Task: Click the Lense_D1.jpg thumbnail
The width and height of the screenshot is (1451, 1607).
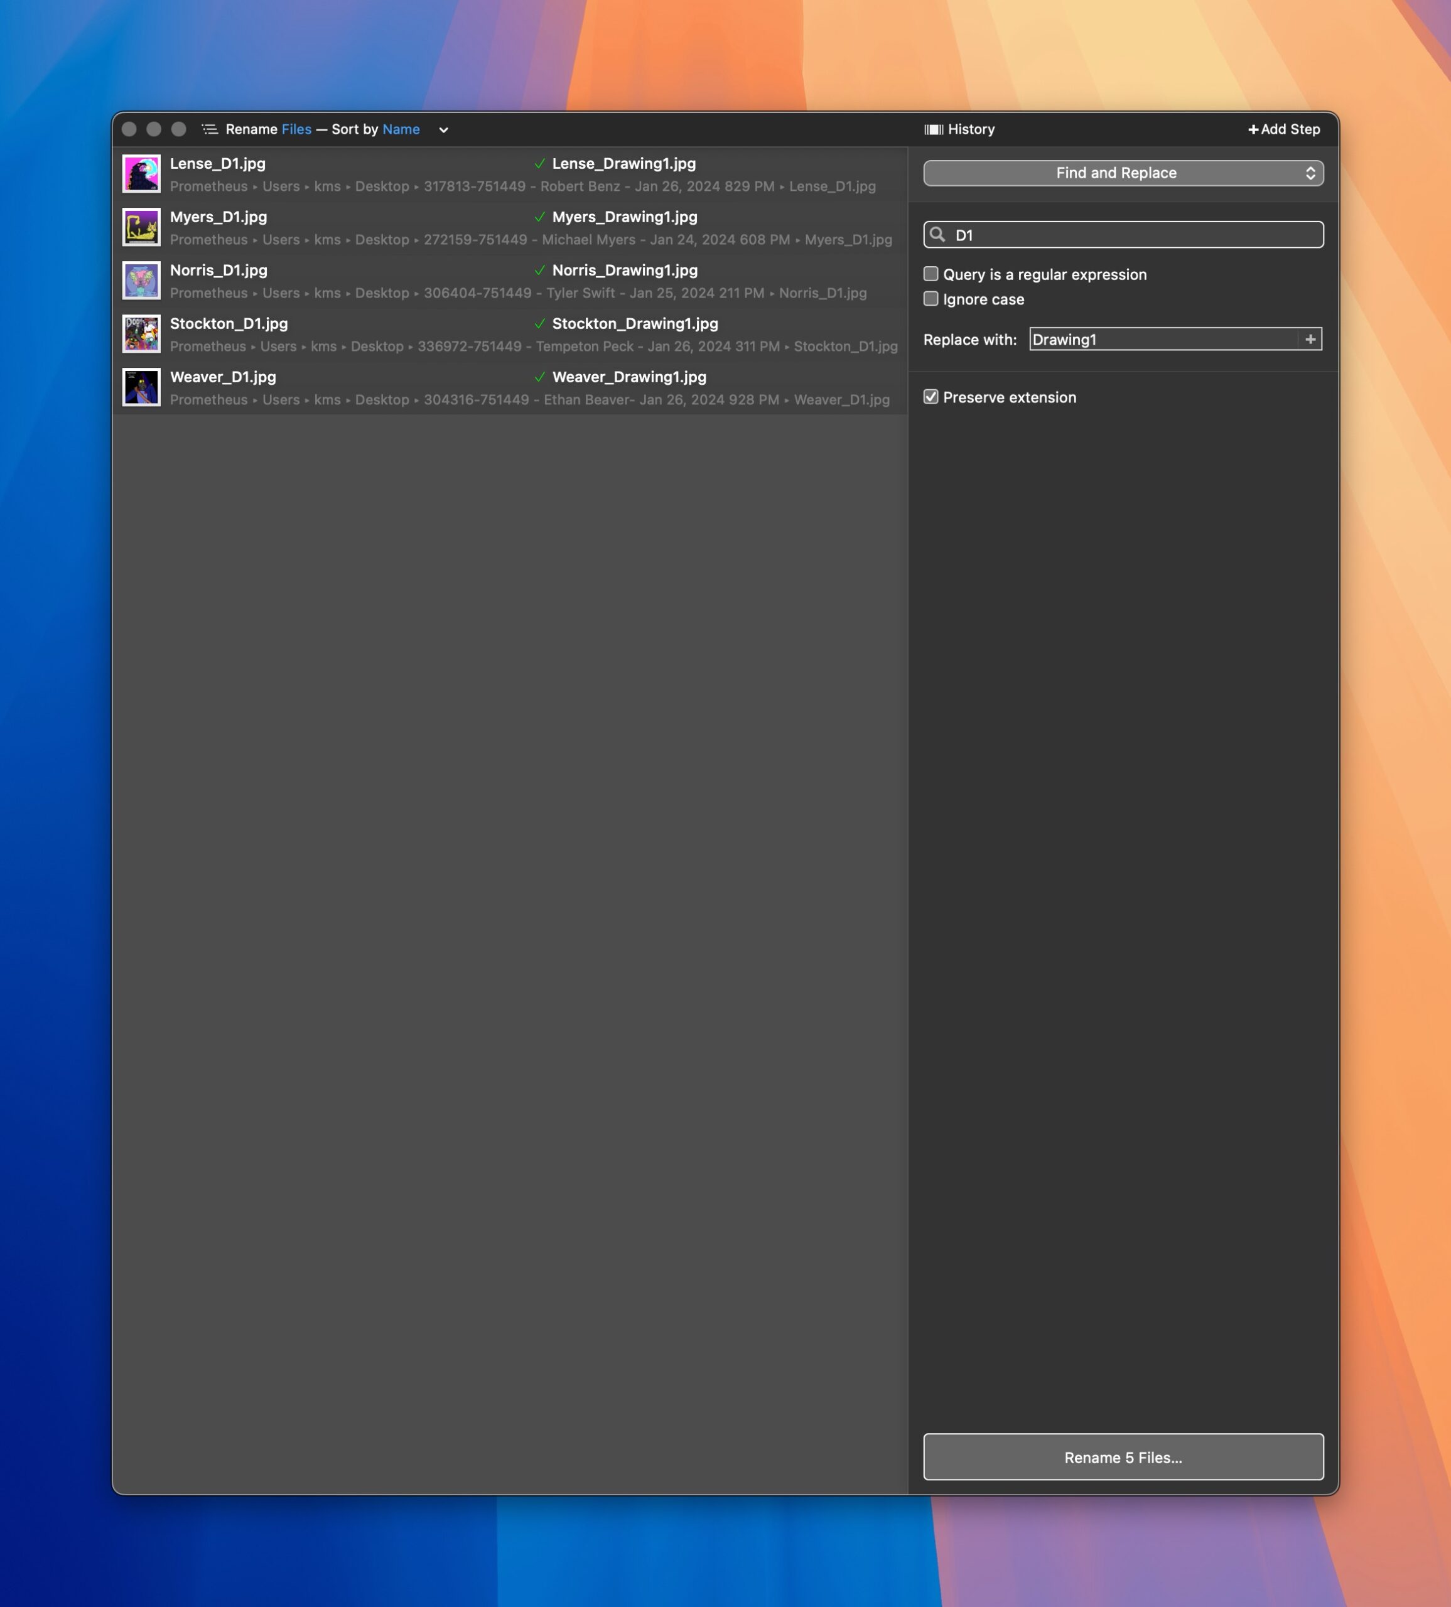Action: [x=141, y=174]
